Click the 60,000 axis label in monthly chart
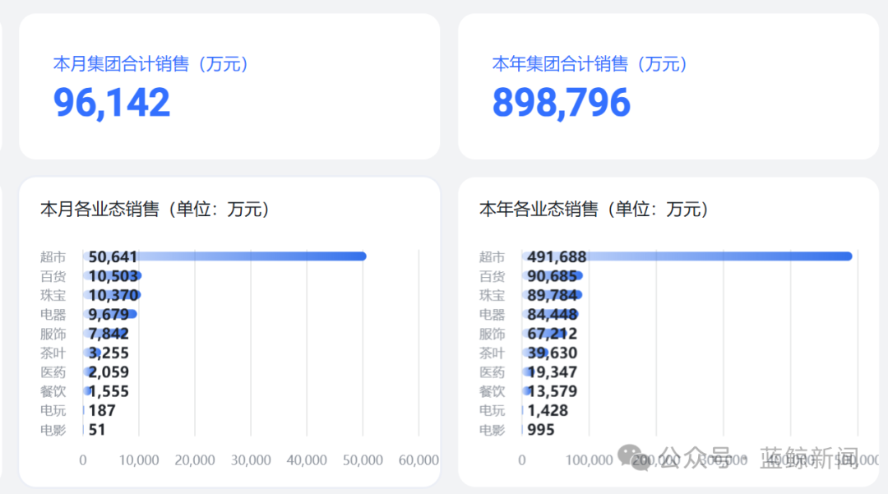 point(419,460)
